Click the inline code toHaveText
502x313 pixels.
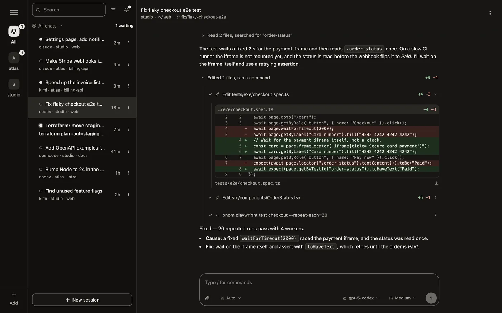321,246
